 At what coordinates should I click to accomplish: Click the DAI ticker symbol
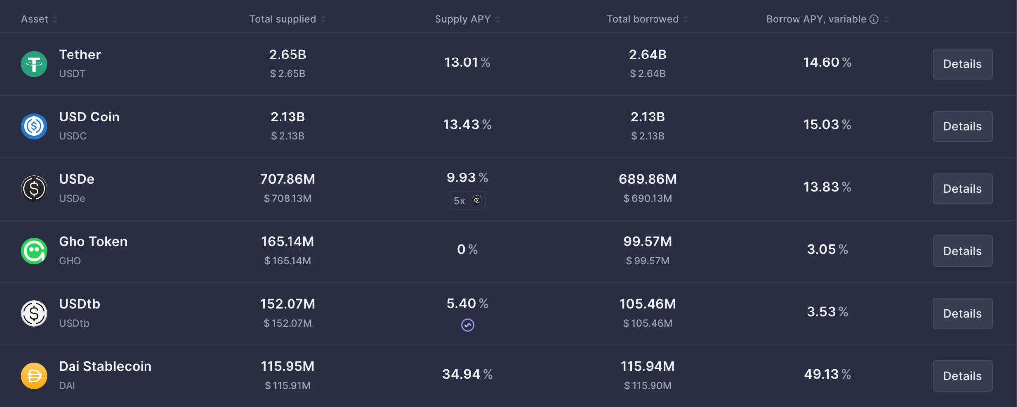coord(67,386)
